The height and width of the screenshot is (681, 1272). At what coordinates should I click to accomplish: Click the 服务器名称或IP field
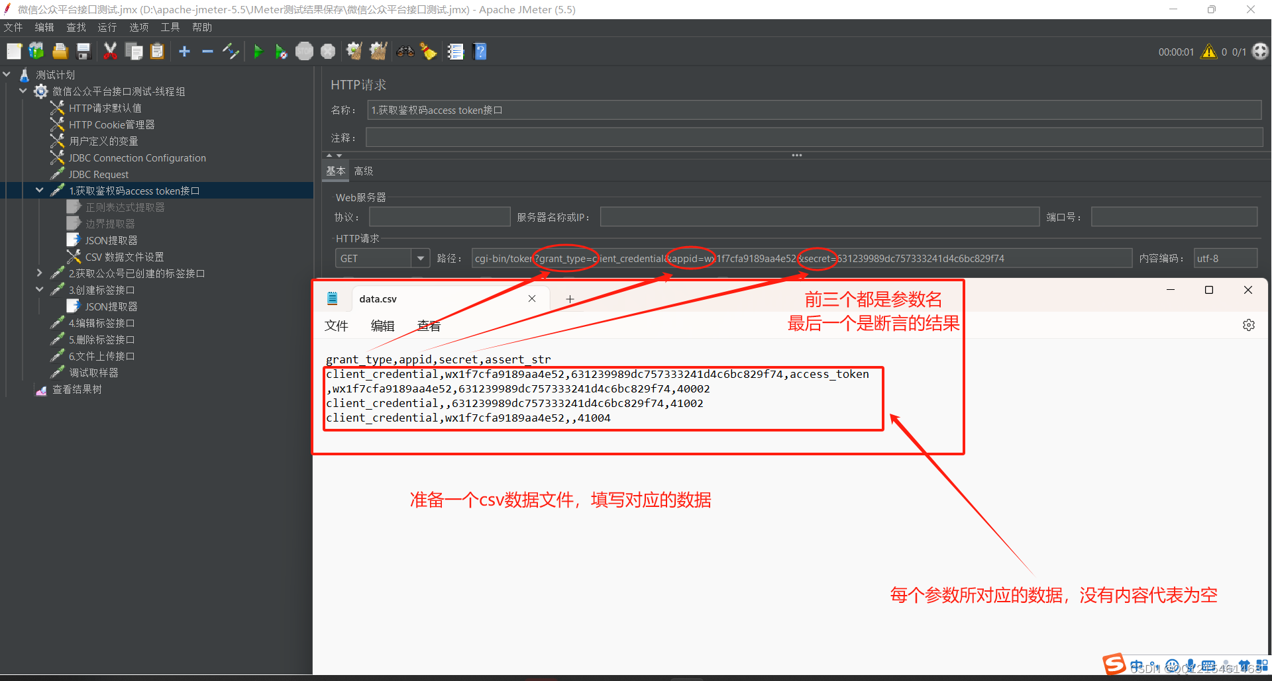pyautogui.click(x=820, y=217)
